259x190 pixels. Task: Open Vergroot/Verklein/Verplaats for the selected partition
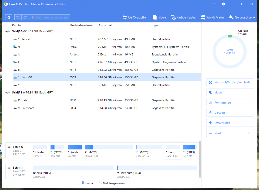(229, 82)
